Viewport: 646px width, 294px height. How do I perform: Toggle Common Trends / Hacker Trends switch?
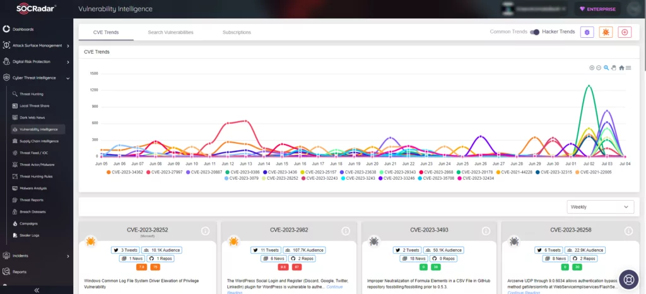click(x=534, y=32)
